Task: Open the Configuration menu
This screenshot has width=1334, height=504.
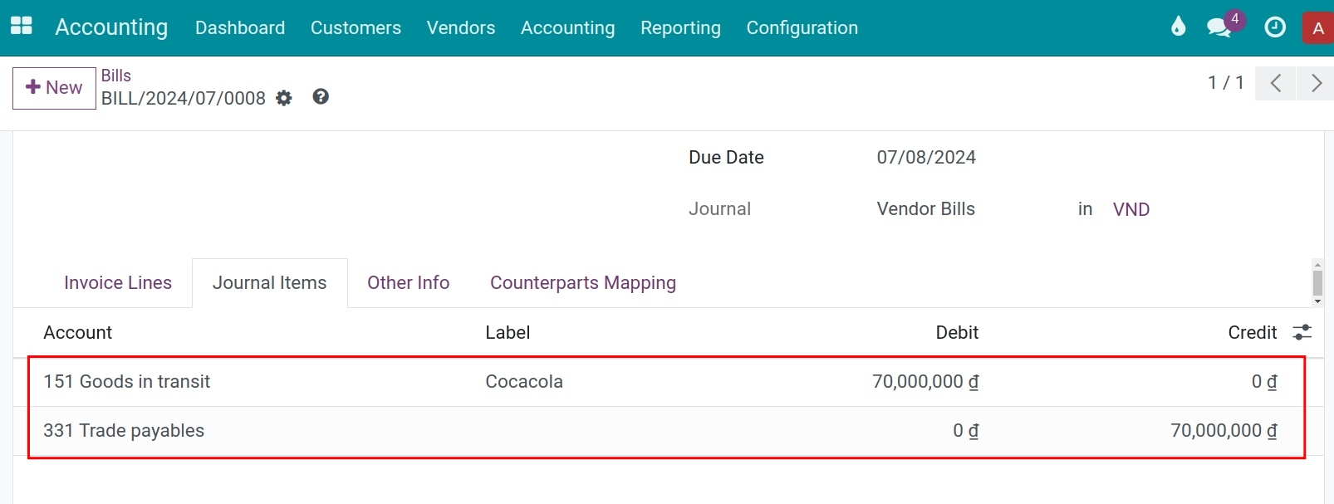Action: [x=802, y=27]
